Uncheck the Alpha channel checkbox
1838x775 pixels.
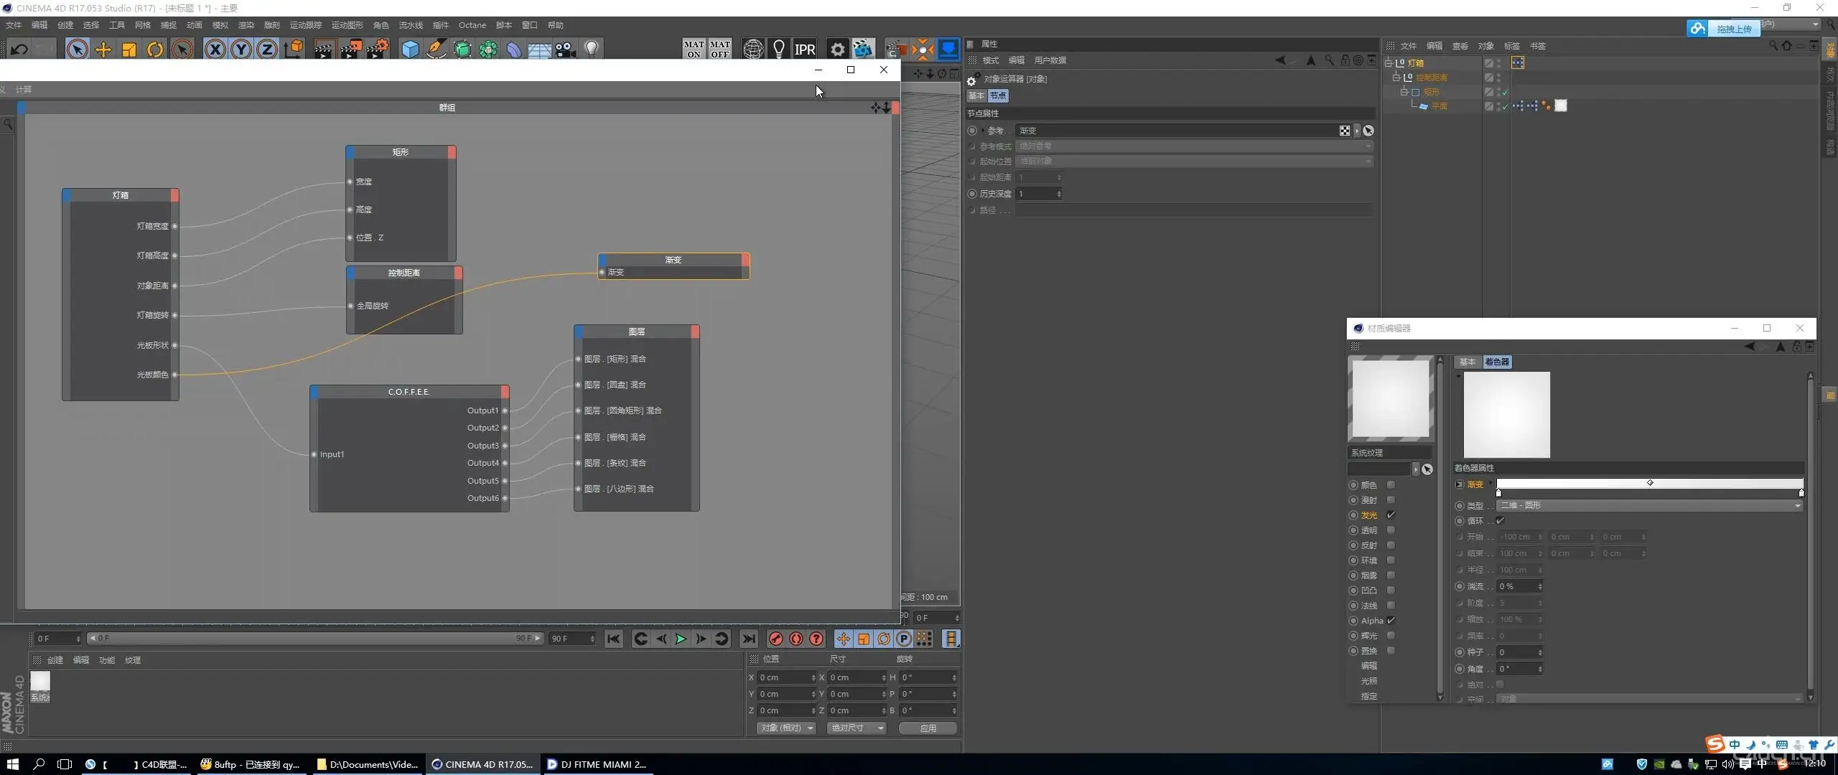[1391, 621]
